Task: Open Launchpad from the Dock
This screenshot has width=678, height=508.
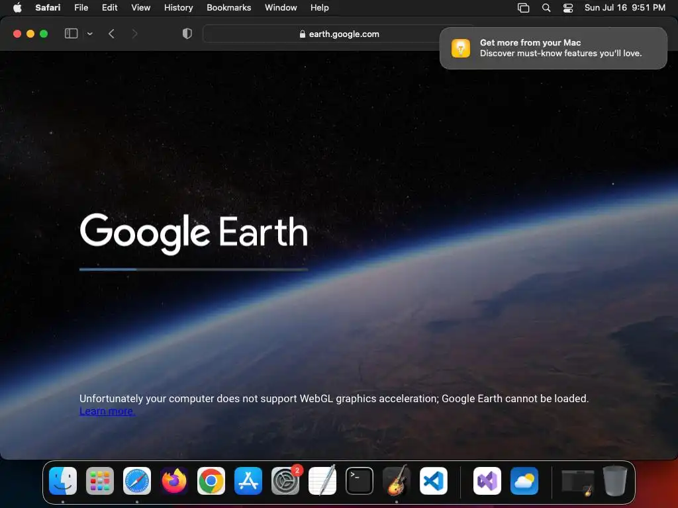Action: pyautogui.click(x=100, y=481)
